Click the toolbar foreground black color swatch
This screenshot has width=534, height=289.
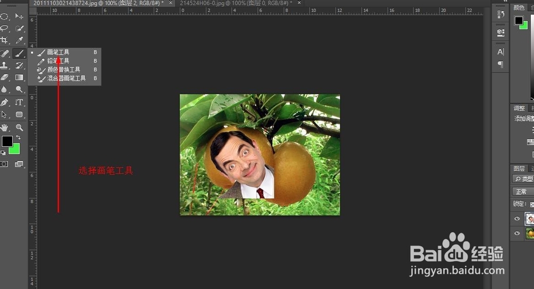(x=7, y=141)
